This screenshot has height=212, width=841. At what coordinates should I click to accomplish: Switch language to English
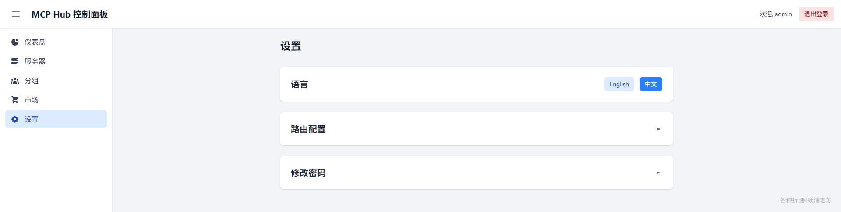pos(619,84)
